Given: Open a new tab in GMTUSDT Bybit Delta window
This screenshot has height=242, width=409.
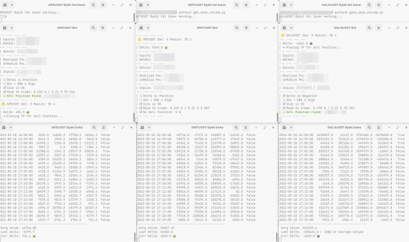Looking at the screenshot, I should click(142, 128).
